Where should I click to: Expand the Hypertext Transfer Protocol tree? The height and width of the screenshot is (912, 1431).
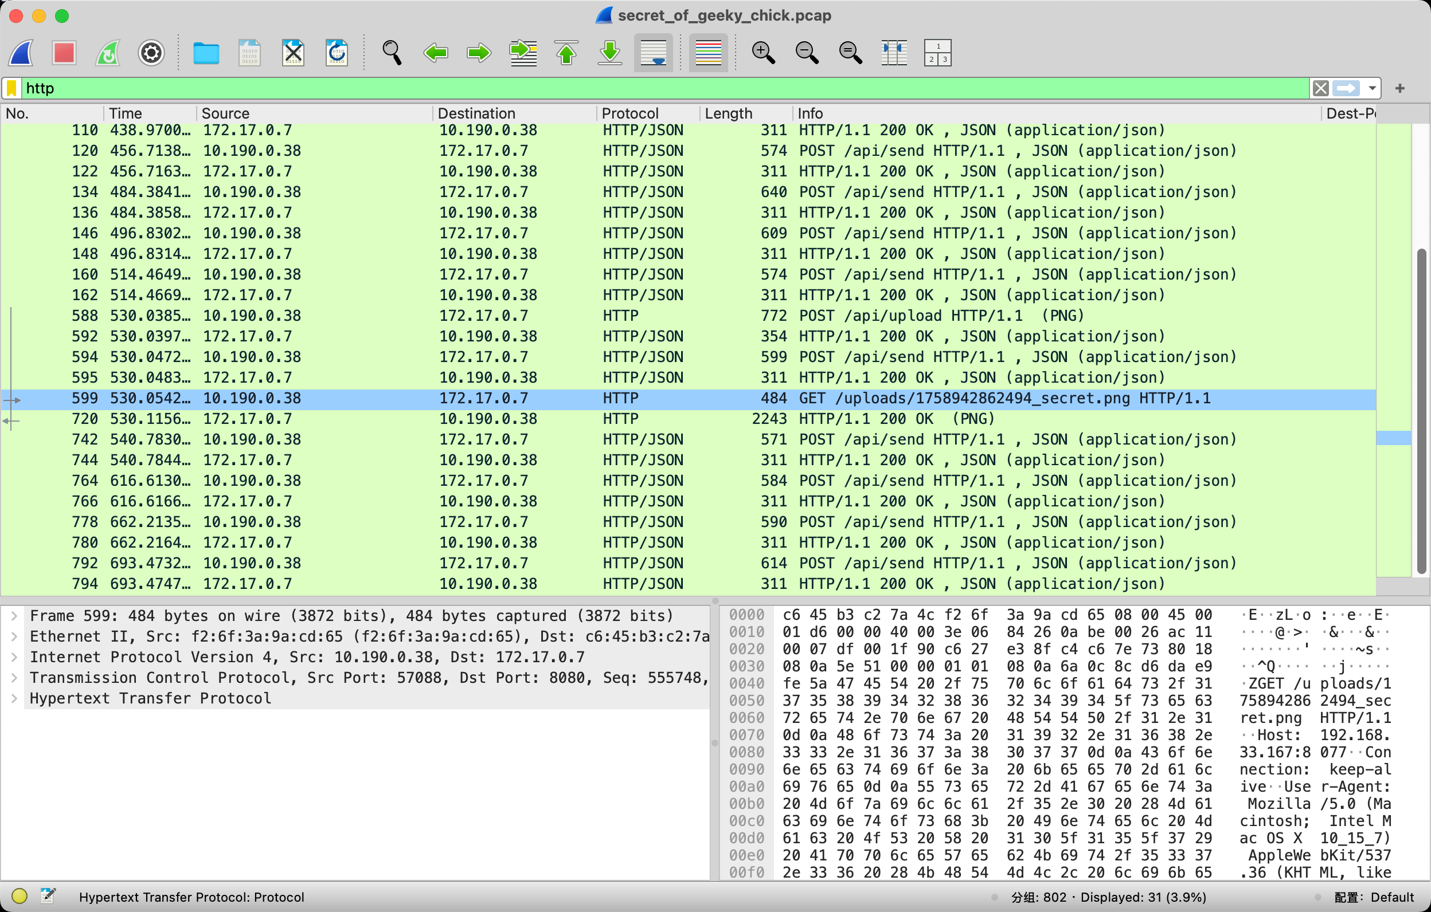tap(14, 699)
